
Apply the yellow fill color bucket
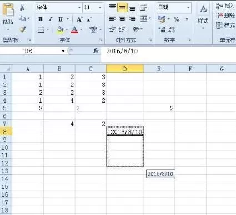[60, 30]
